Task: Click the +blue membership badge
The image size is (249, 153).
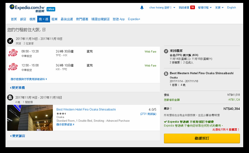Action: point(51,9)
